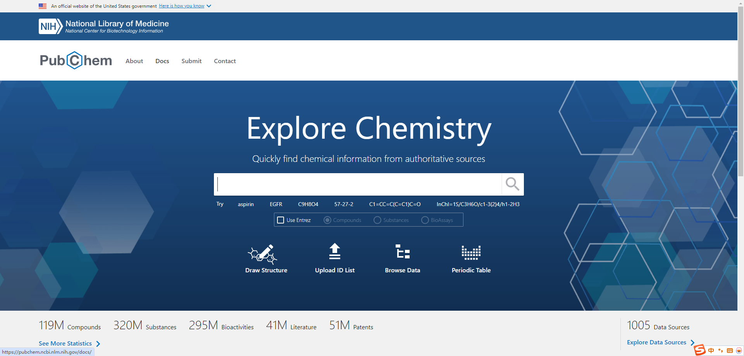Open the Submit menu item

[191, 61]
